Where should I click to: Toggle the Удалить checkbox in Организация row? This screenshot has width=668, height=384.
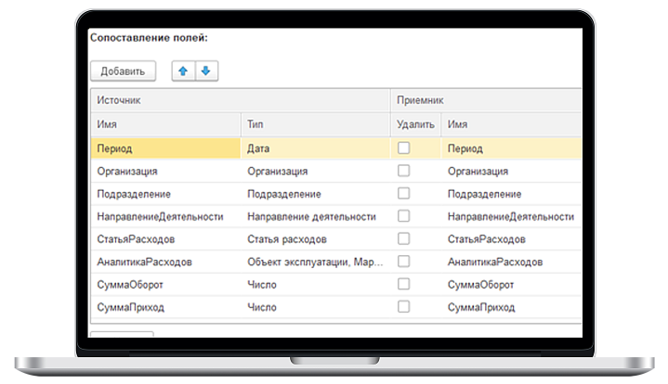[403, 171]
